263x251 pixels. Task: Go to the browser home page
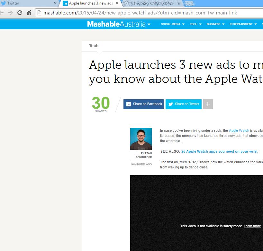pyautogui.click(x=29, y=13)
